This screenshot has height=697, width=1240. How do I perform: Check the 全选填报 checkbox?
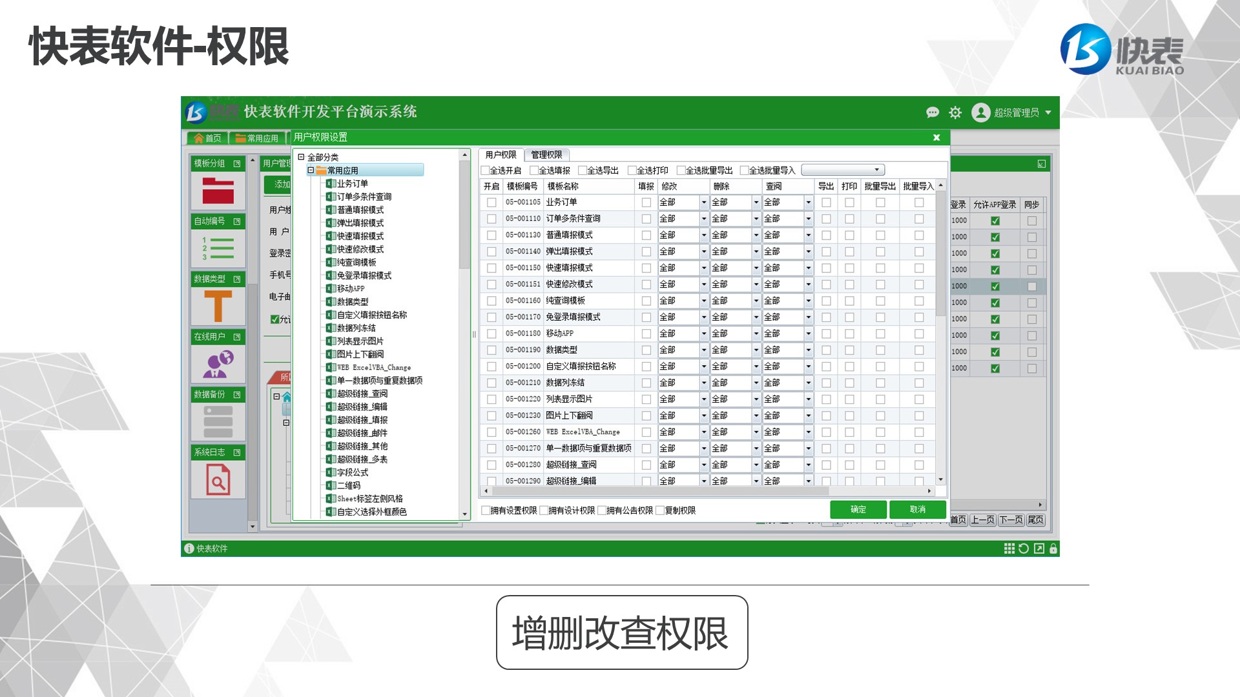(534, 170)
